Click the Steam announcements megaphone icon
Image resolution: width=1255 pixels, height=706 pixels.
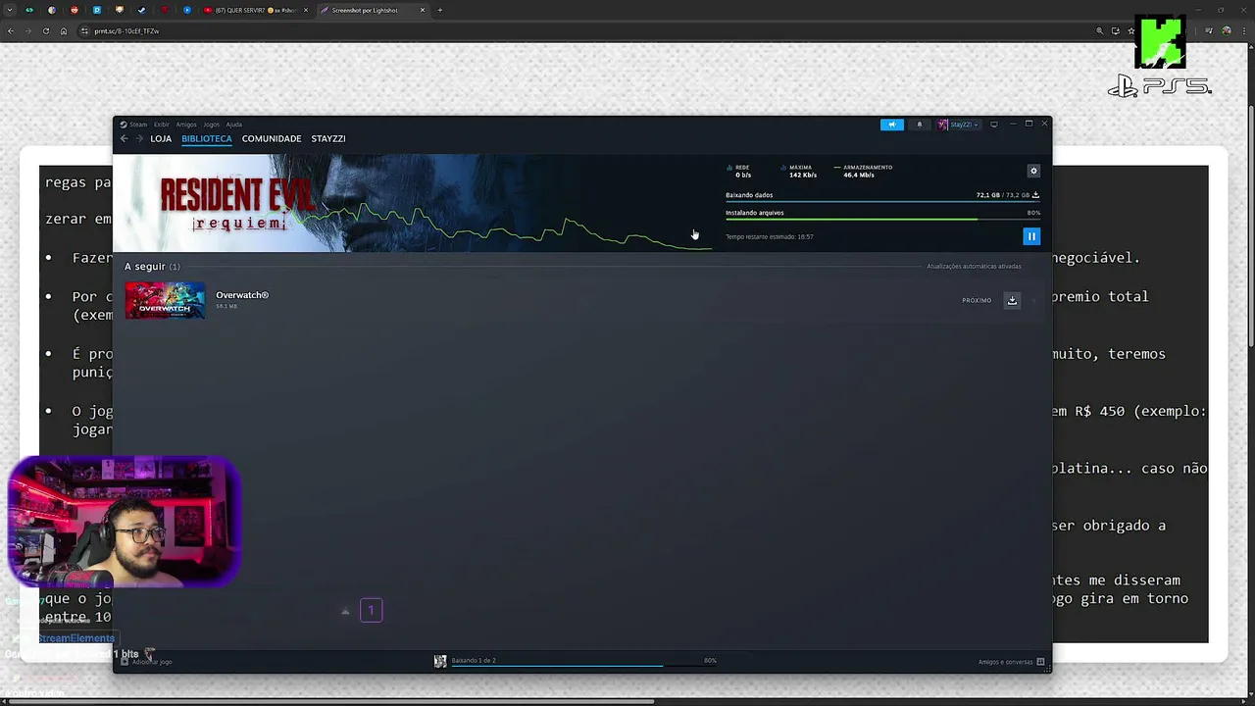(x=891, y=125)
